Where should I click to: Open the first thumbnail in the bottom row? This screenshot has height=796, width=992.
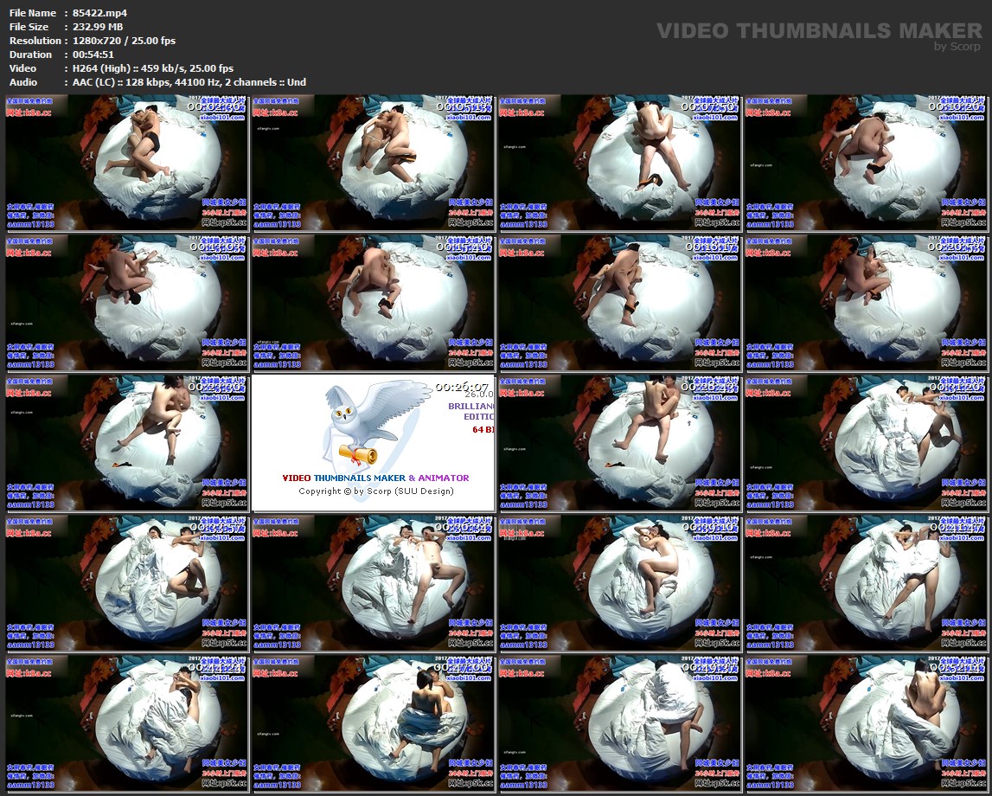127,723
